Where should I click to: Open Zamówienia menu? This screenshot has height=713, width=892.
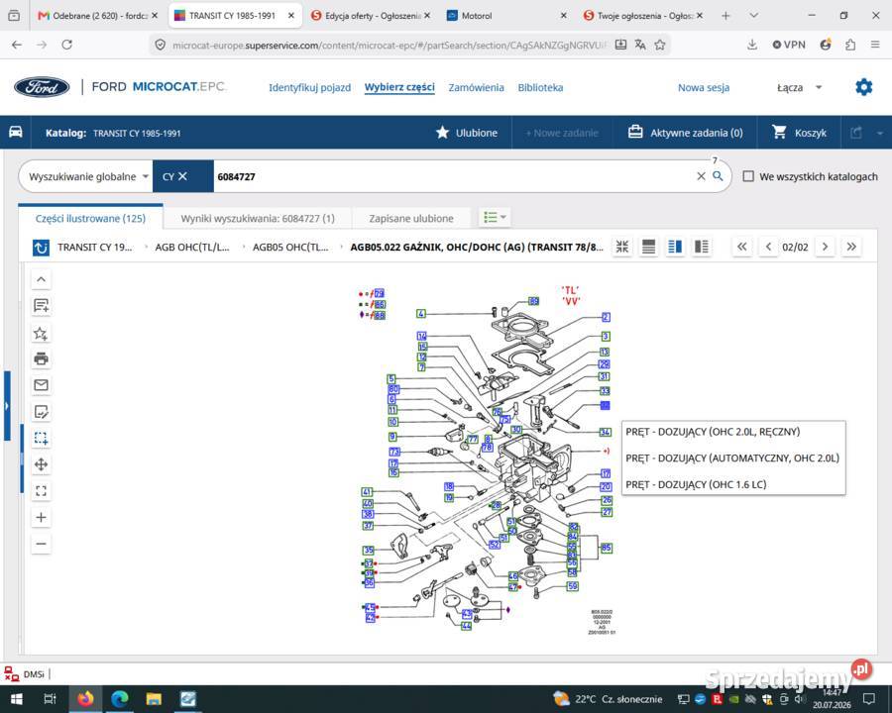click(x=476, y=87)
